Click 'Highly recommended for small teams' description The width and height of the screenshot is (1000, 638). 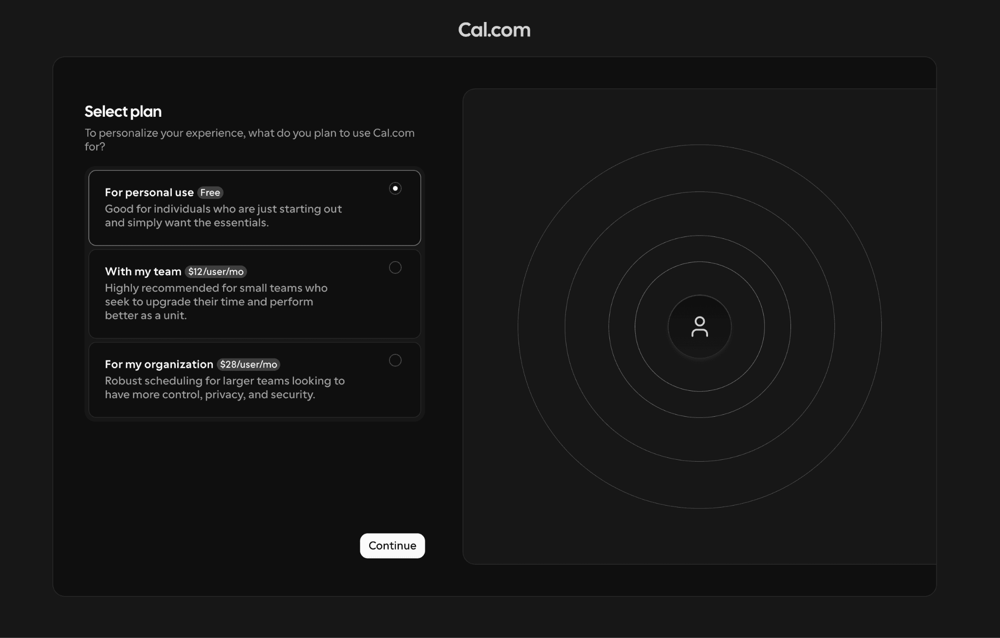click(x=216, y=302)
